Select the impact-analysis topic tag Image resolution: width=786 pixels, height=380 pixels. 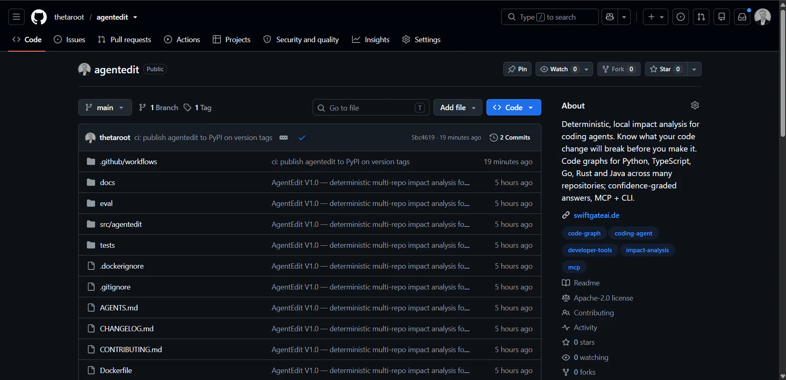pyautogui.click(x=647, y=250)
